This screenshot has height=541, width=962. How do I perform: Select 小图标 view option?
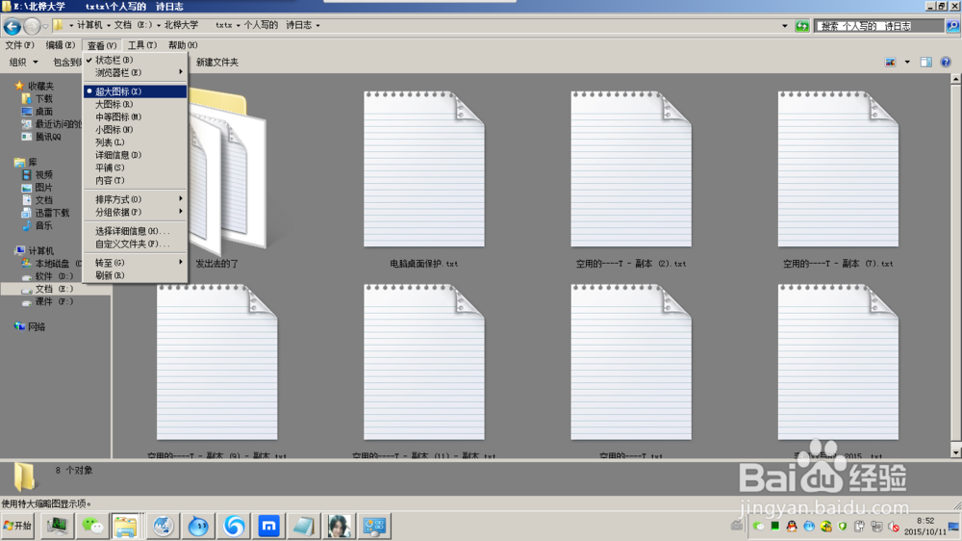click(x=135, y=130)
